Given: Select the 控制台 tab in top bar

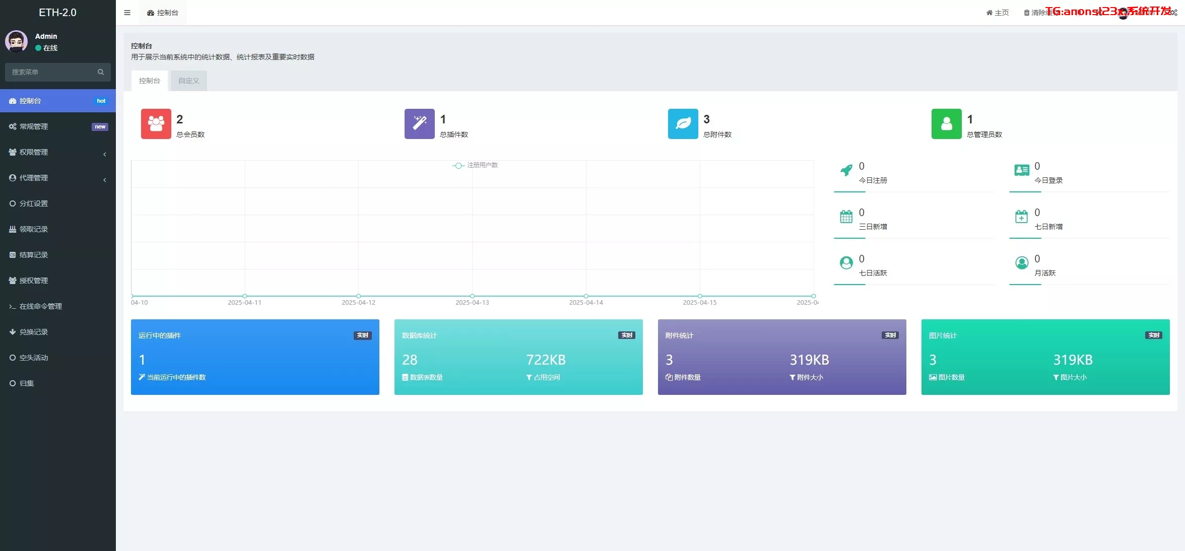Looking at the screenshot, I should point(163,13).
